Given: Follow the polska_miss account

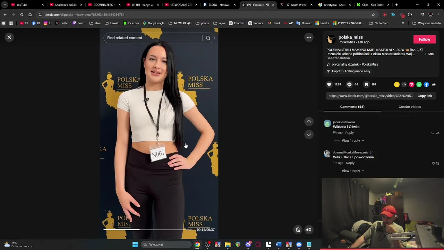Looking at the screenshot, I should (424, 39).
